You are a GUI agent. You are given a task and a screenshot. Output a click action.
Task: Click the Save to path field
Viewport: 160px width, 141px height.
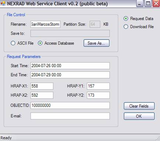point(70,33)
